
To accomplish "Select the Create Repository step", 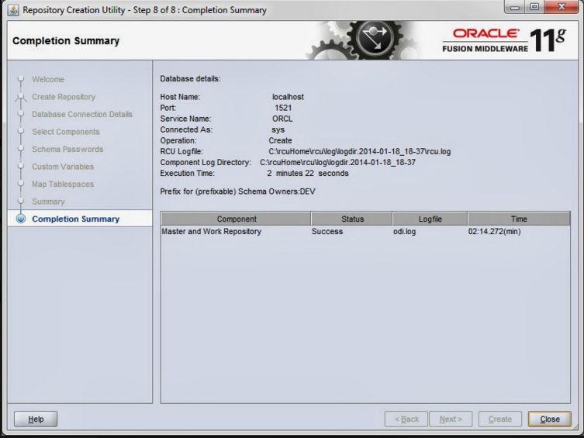I will tap(64, 97).
